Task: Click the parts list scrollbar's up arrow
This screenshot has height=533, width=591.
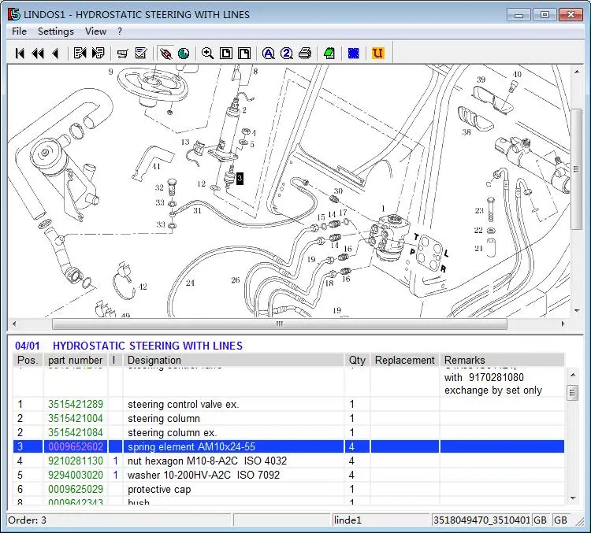Action: pos(573,375)
